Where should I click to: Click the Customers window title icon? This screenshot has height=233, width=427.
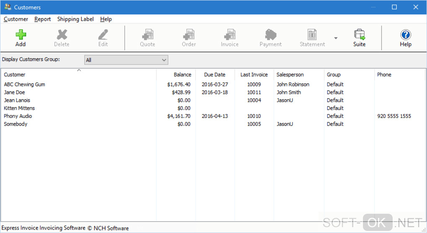[x=8, y=7]
